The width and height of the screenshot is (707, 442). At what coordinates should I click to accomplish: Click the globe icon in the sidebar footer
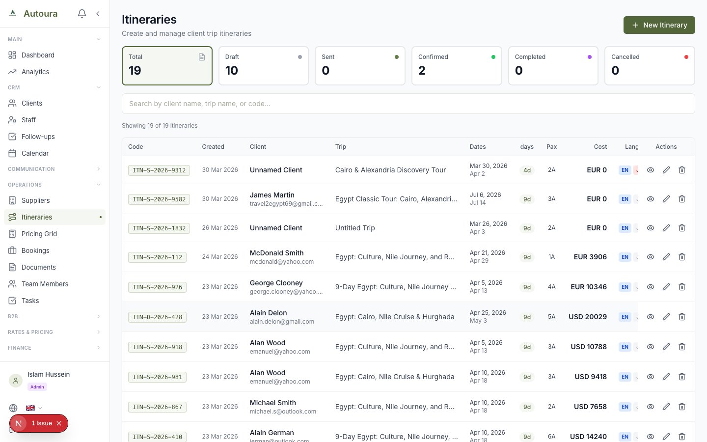pos(13,408)
